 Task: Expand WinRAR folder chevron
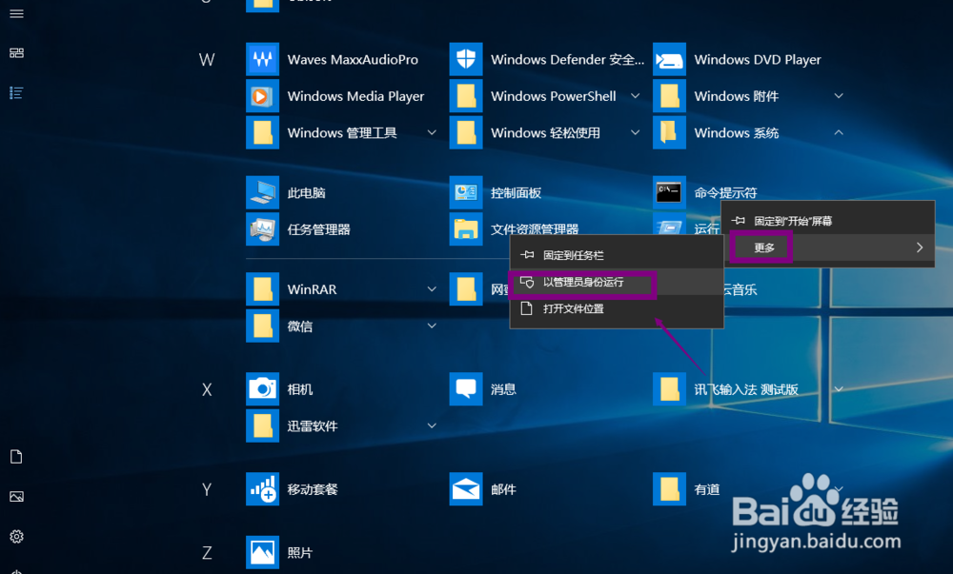[432, 289]
